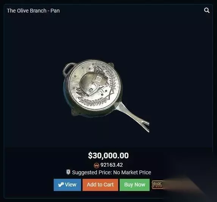Open the Olive Branch pan item image
Viewport: 217px width, 202px height.
[106, 96]
